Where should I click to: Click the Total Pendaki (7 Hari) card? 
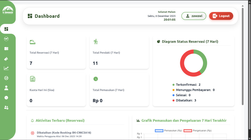point(119,53)
